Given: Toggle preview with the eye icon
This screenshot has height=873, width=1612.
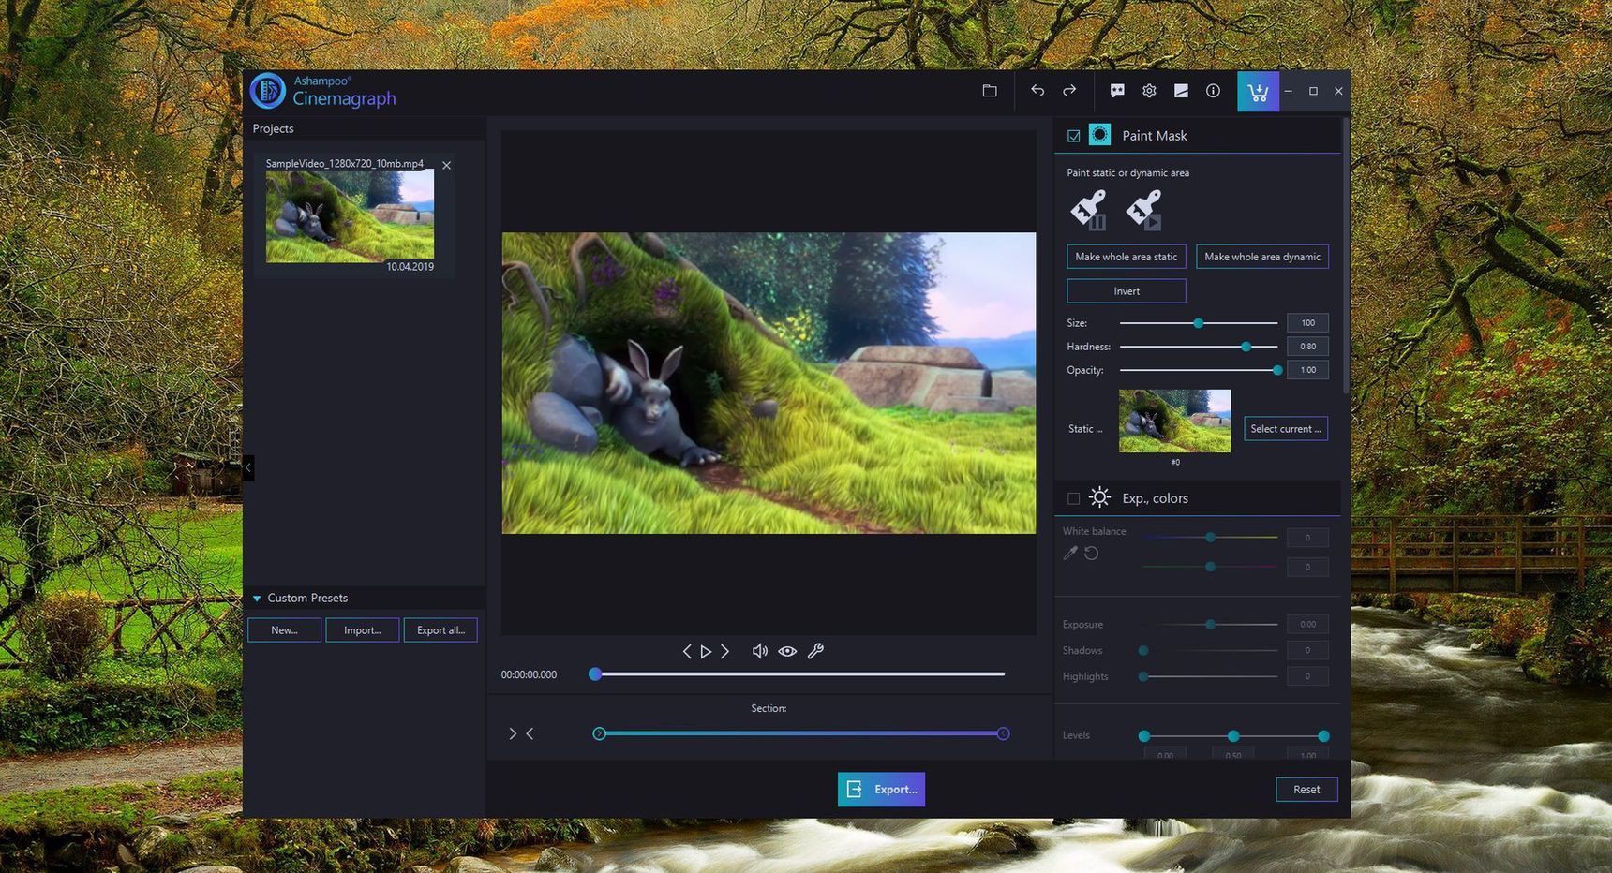Looking at the screenshot, I should pyautogui.click(x=787, y=651).
